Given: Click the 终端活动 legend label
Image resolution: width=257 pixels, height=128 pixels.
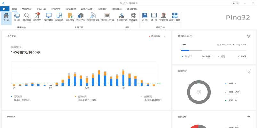Looking at the screenshot, I should click(x=156, y=36).
